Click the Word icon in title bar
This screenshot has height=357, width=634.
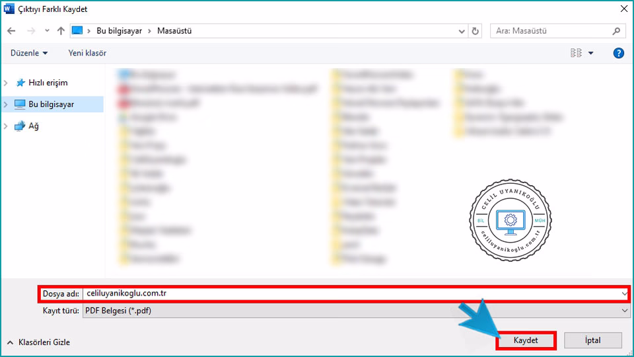pyautogui.click(x=9, y=9)
